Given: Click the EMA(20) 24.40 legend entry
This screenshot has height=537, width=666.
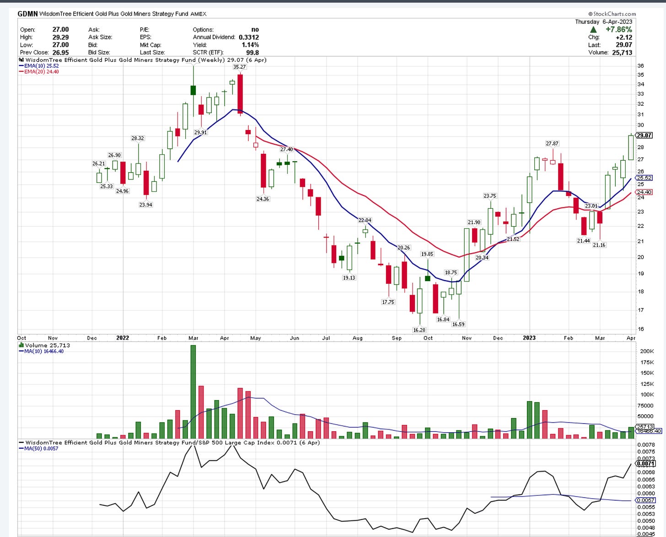Looking at the screenshot, I should (39, 71).
